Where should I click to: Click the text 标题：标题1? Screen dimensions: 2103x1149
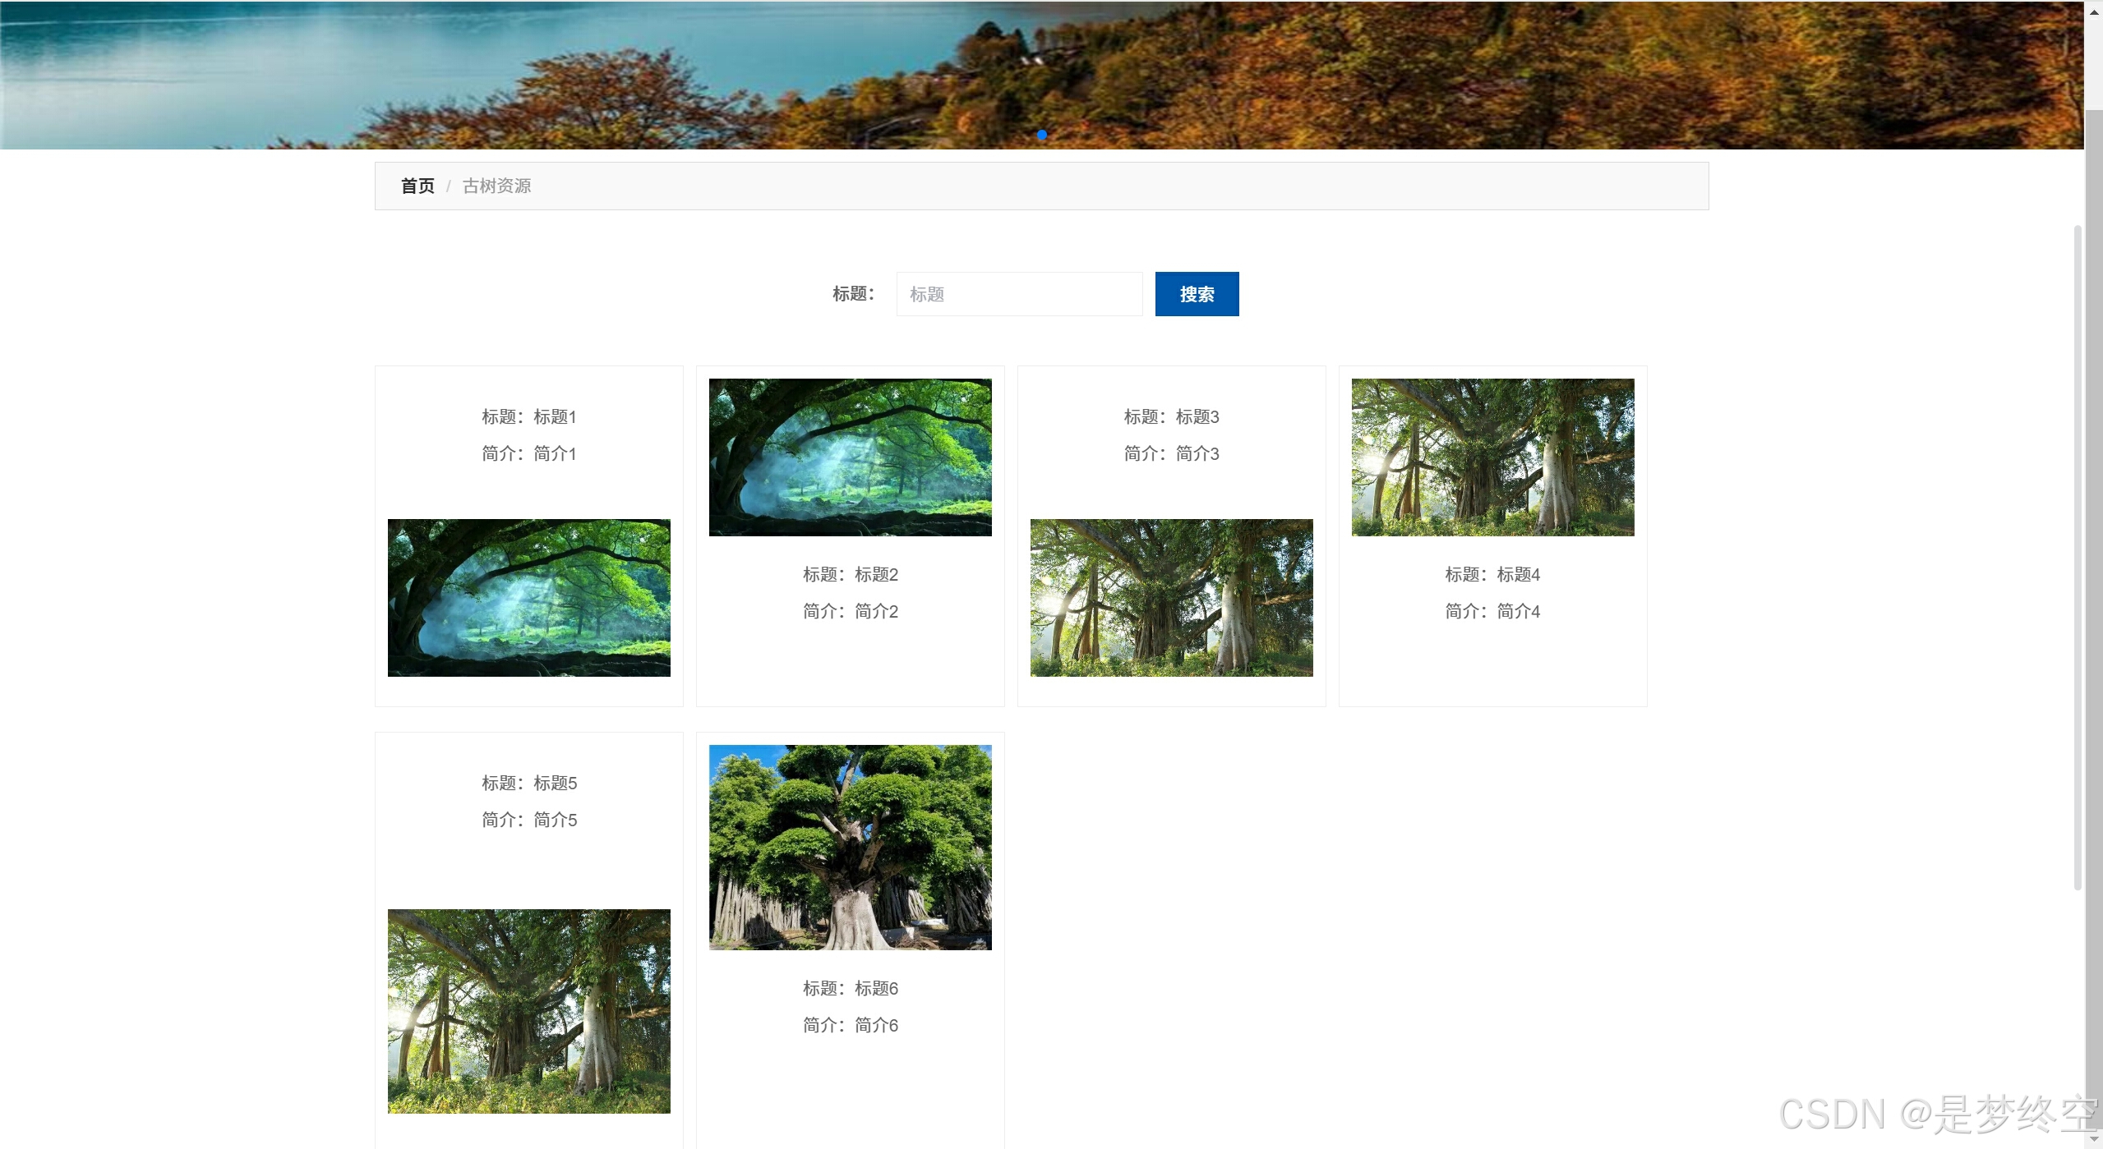point(529,417)
